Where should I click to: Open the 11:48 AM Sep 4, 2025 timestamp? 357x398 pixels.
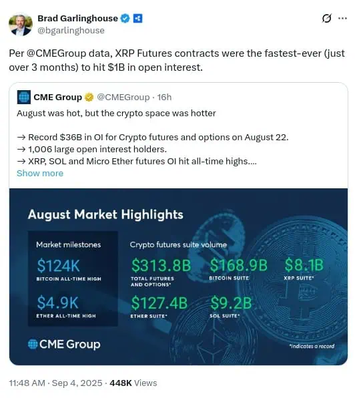(x=55, y=383)
